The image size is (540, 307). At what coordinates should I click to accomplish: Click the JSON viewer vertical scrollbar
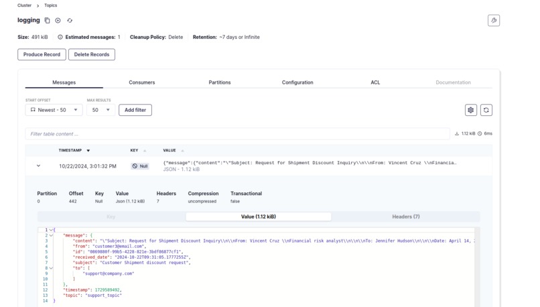(x=477, y=267)
